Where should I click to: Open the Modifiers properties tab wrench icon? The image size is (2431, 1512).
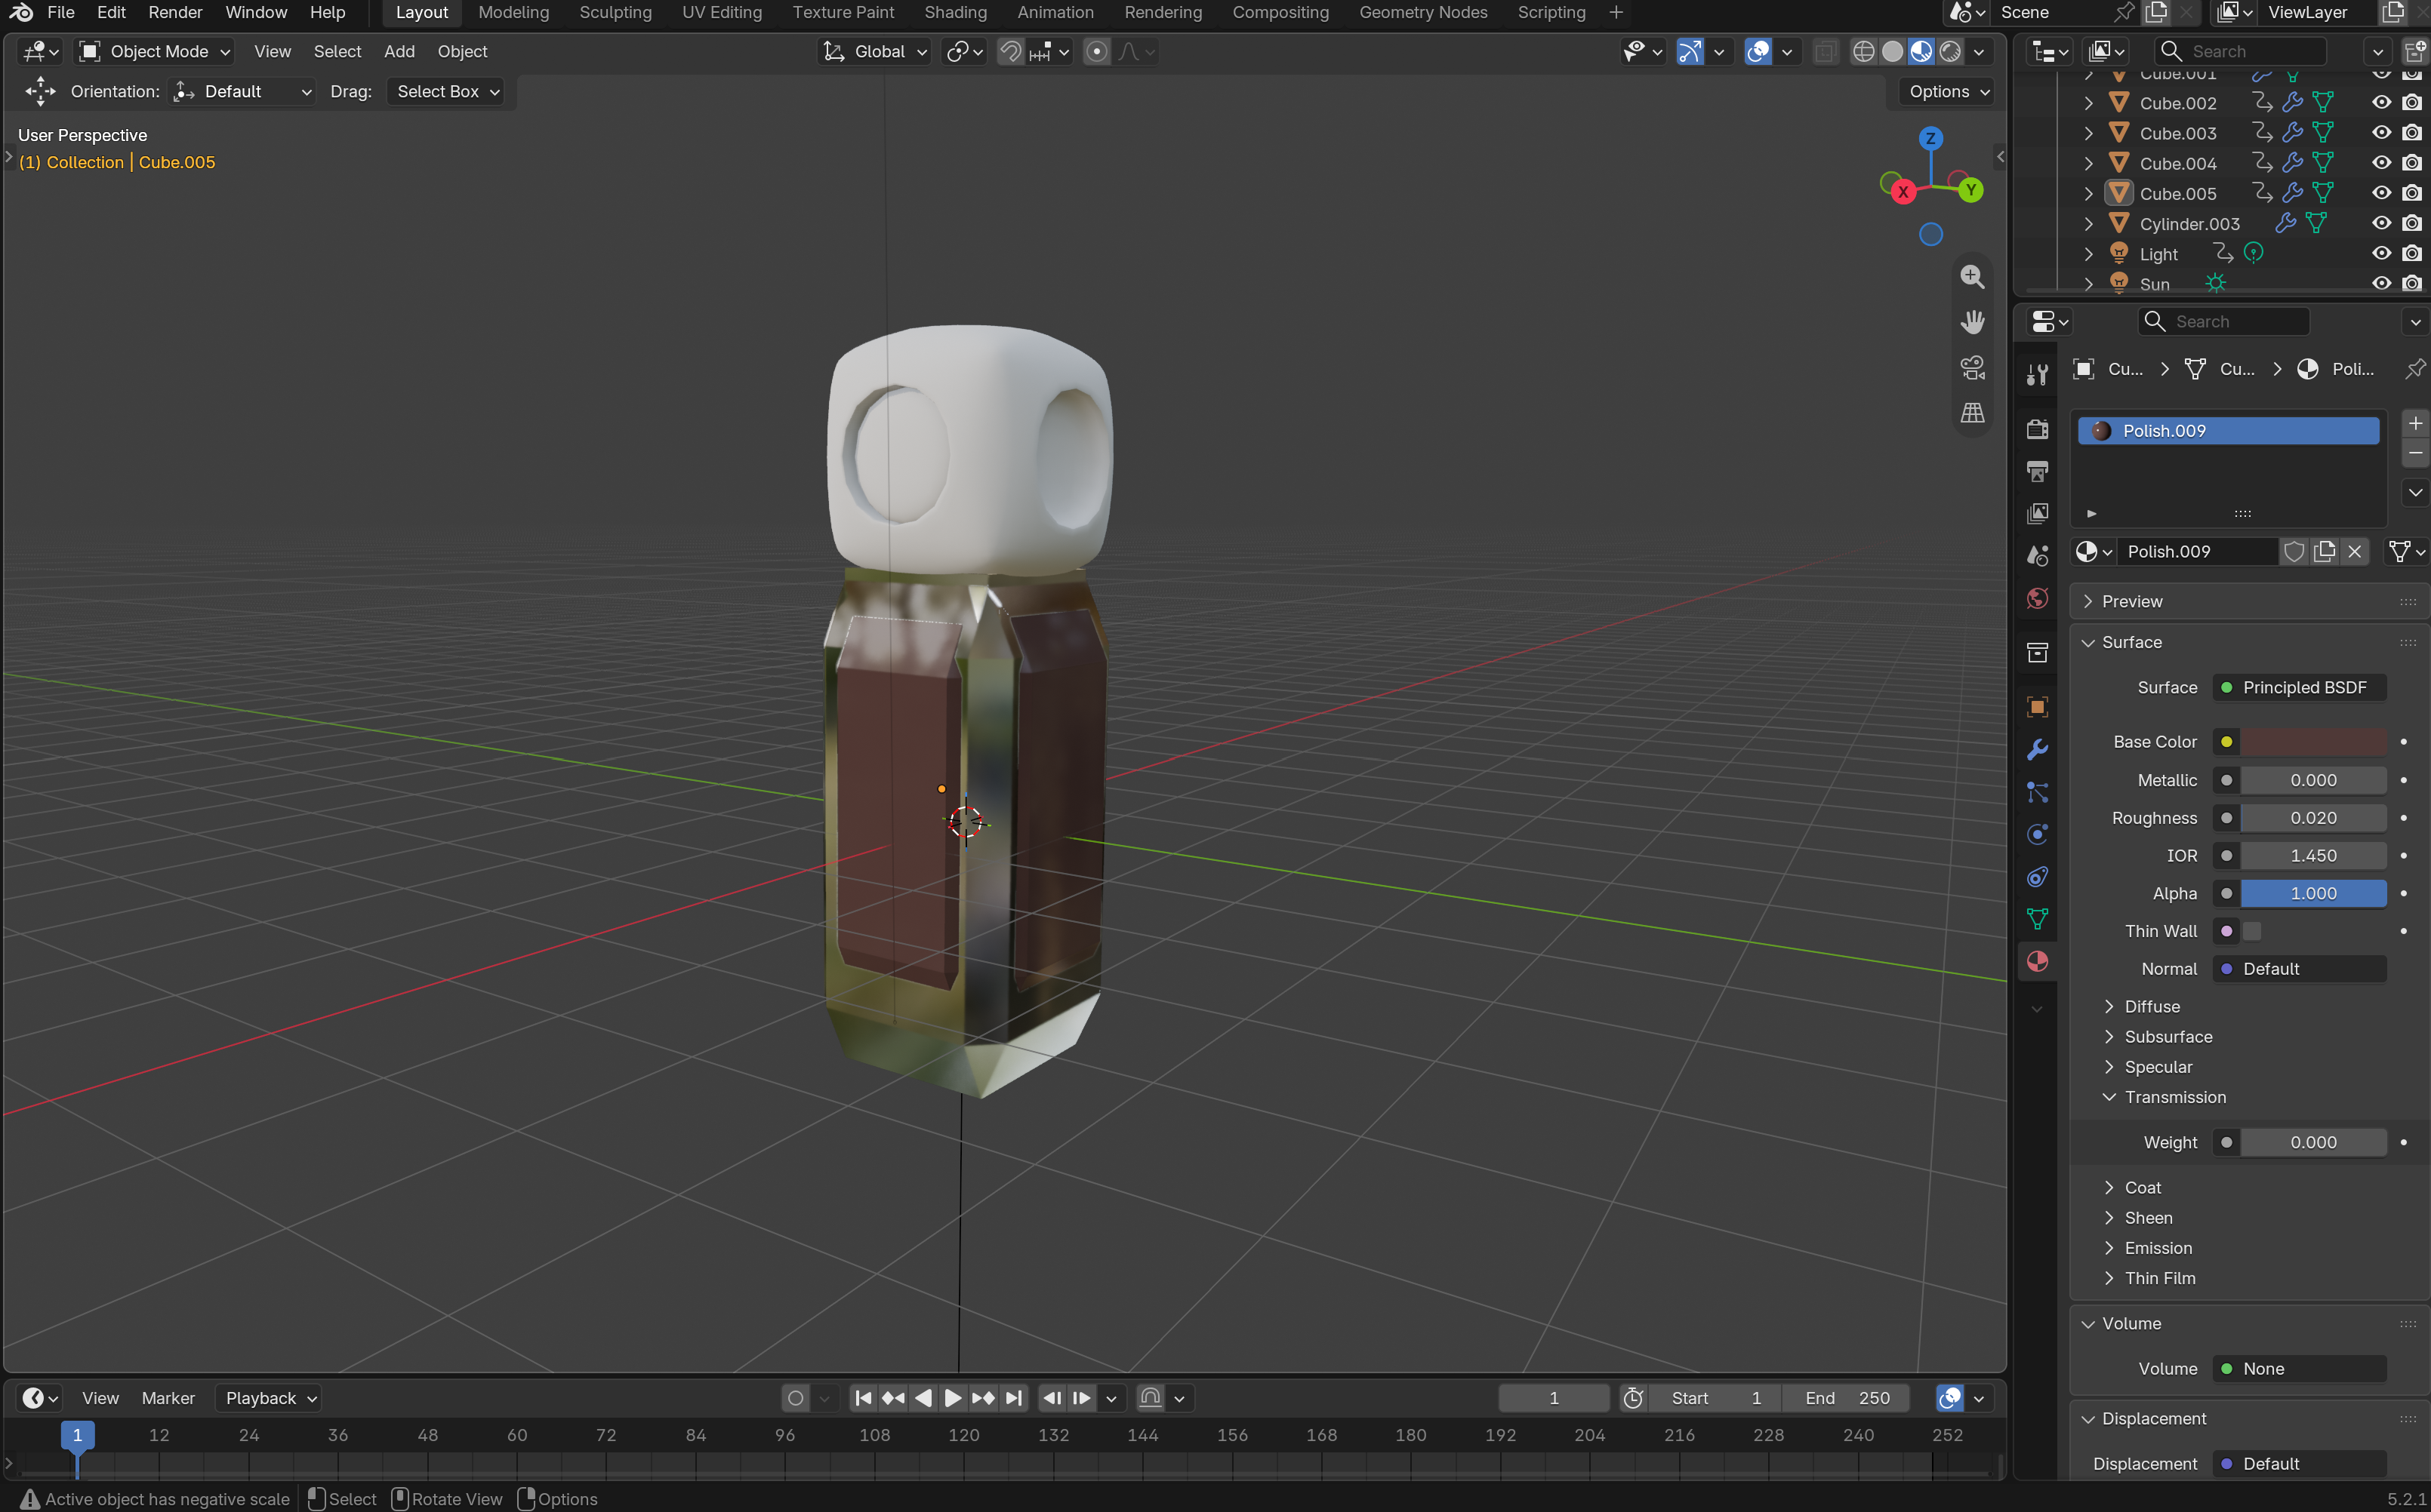click(2037, 750)
